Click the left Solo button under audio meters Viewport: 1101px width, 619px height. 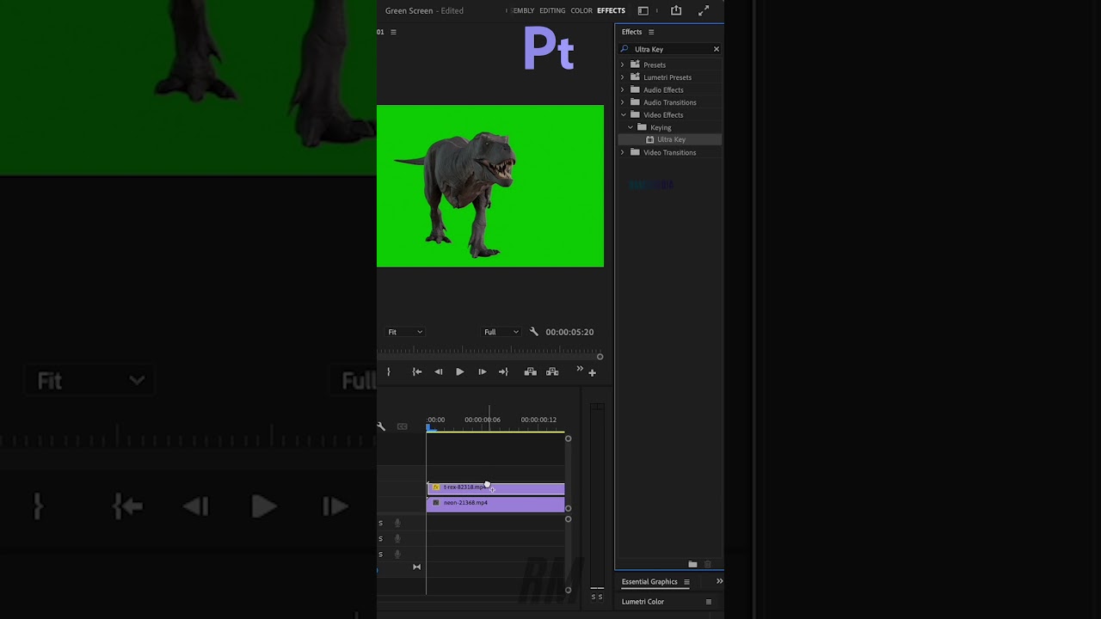point(594,597)
